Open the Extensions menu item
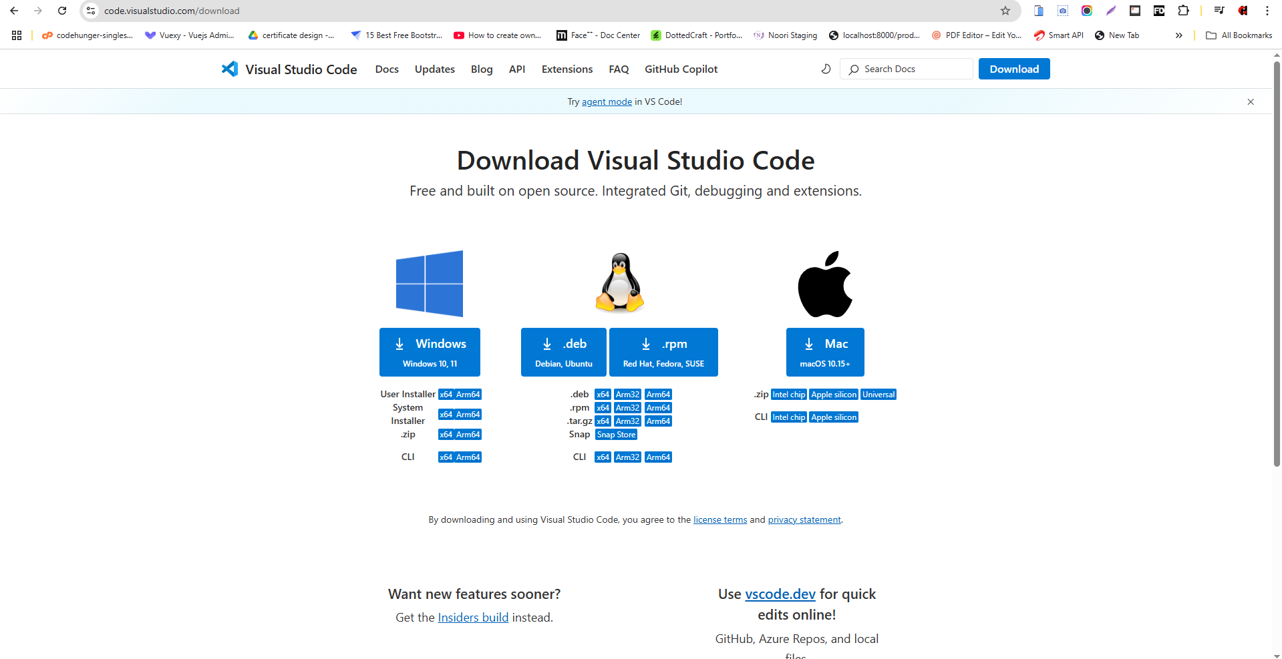 (567, 69)
